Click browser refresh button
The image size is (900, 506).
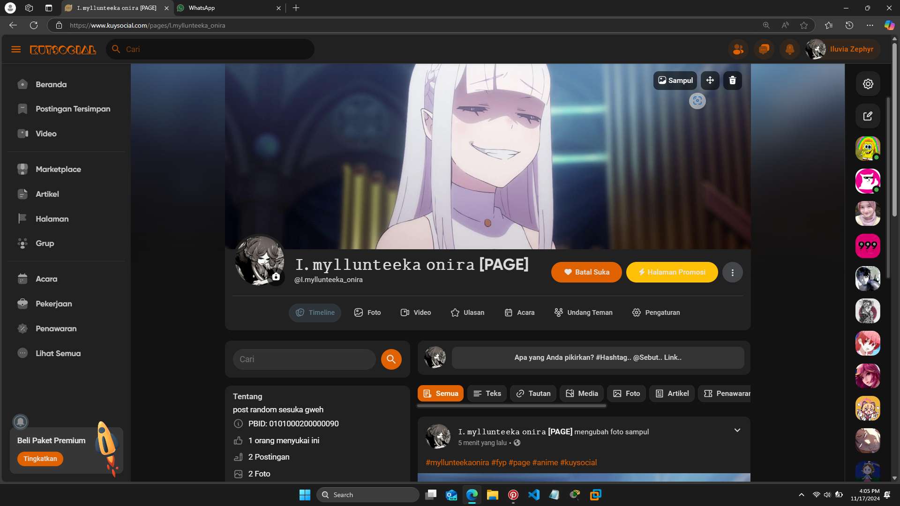click(34, 25)
